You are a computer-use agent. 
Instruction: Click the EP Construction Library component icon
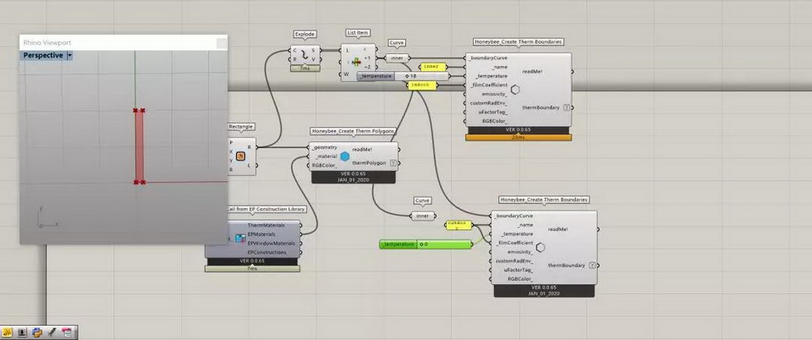tap(230, 239)
